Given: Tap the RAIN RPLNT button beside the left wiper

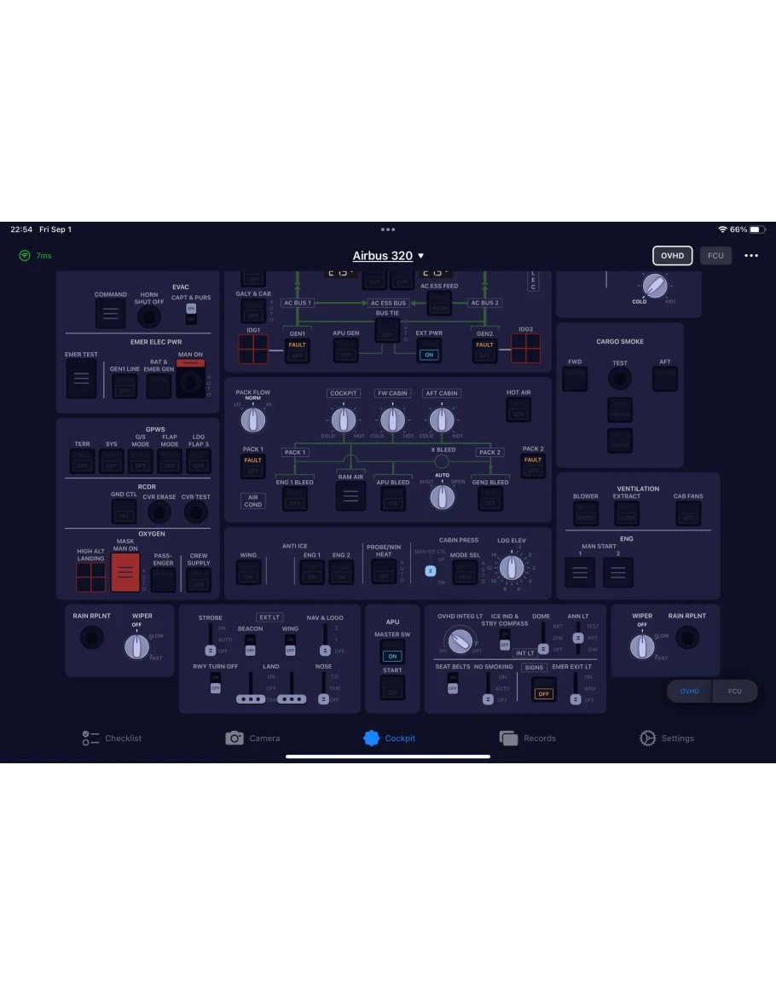Looking at the screenshot, I should pyautogui.click(x=92, y=638).
